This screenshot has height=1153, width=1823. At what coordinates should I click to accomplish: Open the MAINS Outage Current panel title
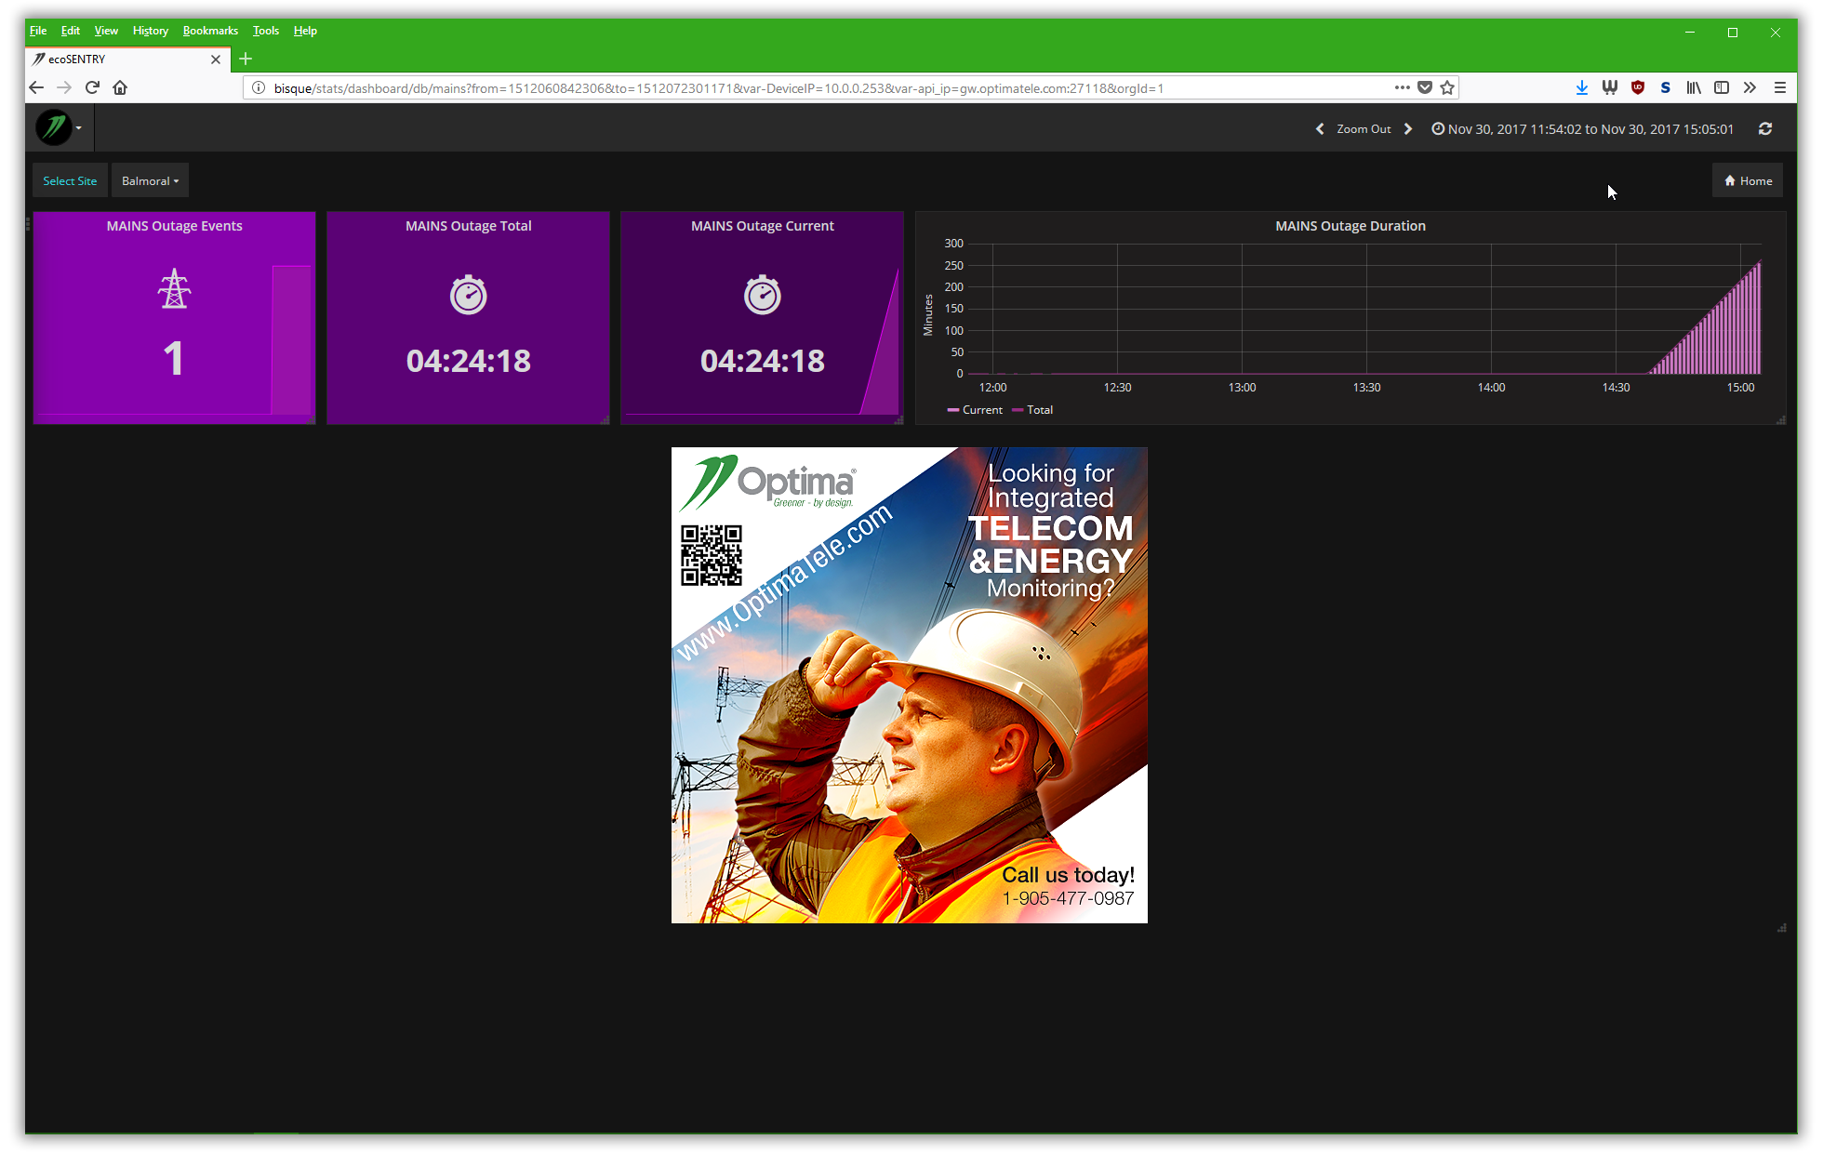(x=762, y=226)
